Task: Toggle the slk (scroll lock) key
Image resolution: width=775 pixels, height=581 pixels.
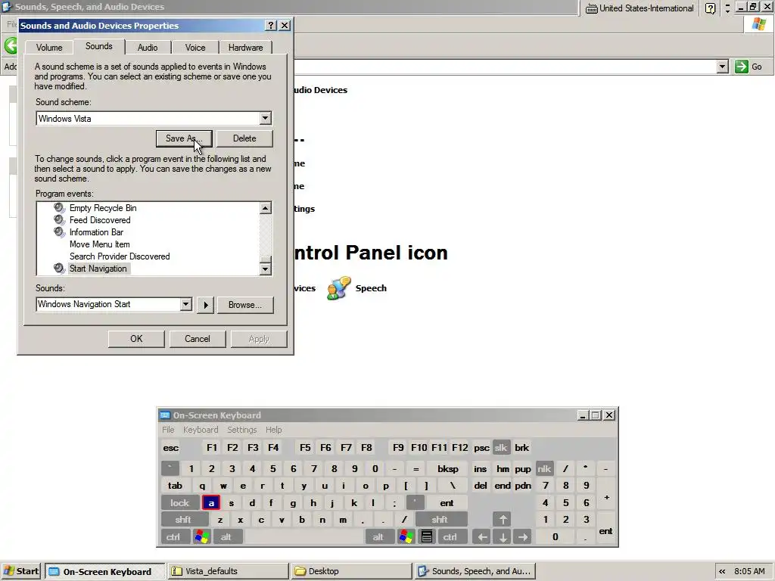Action: (x=501, y=448)
